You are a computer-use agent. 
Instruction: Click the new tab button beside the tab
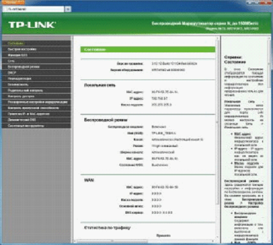[x=68, y=9]
